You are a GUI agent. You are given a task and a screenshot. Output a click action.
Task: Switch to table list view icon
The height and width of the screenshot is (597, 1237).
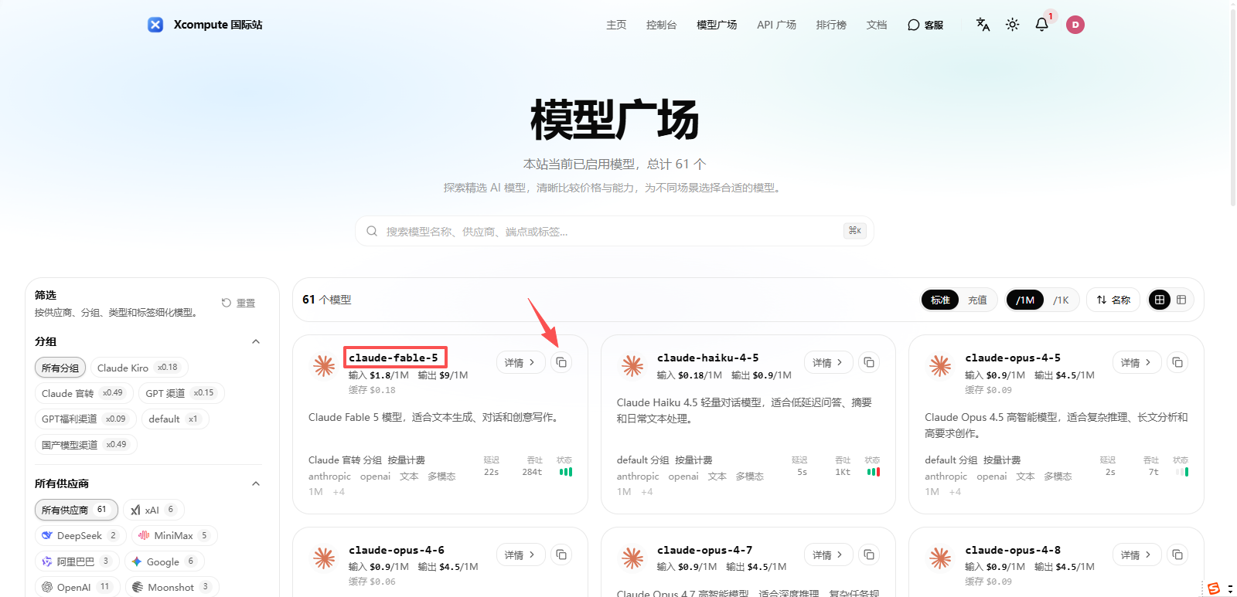[x=1181, y=300]
